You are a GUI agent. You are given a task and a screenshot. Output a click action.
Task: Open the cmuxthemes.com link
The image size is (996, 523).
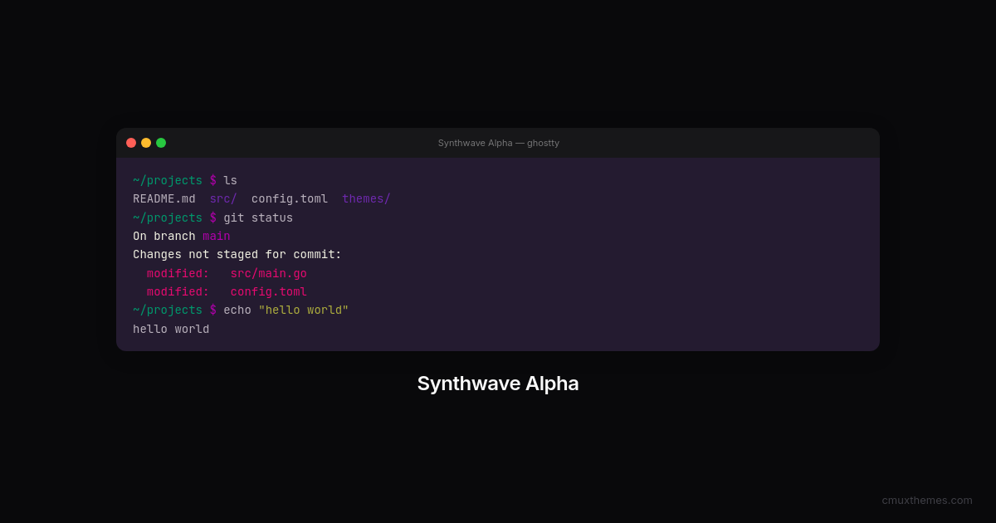pyautogui.click(x=927, y=500)
